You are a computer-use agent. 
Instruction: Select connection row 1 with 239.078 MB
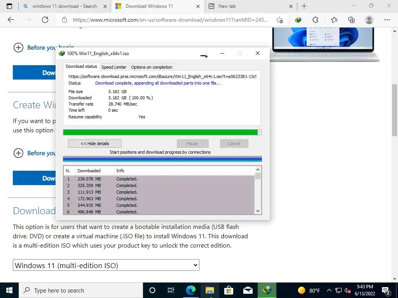point(159,179)
